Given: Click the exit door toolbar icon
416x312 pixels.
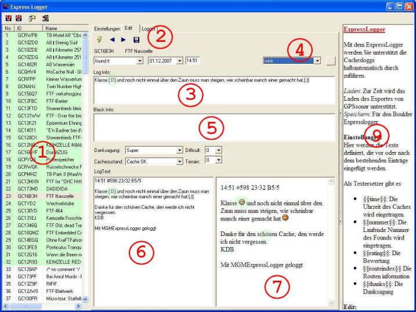Looking at the screenshot, I should 45,18.
